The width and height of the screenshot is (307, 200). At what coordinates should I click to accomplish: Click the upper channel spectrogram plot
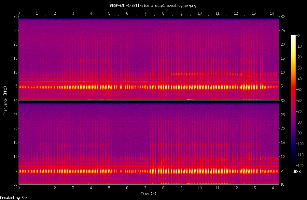click(x=149, y=58)
